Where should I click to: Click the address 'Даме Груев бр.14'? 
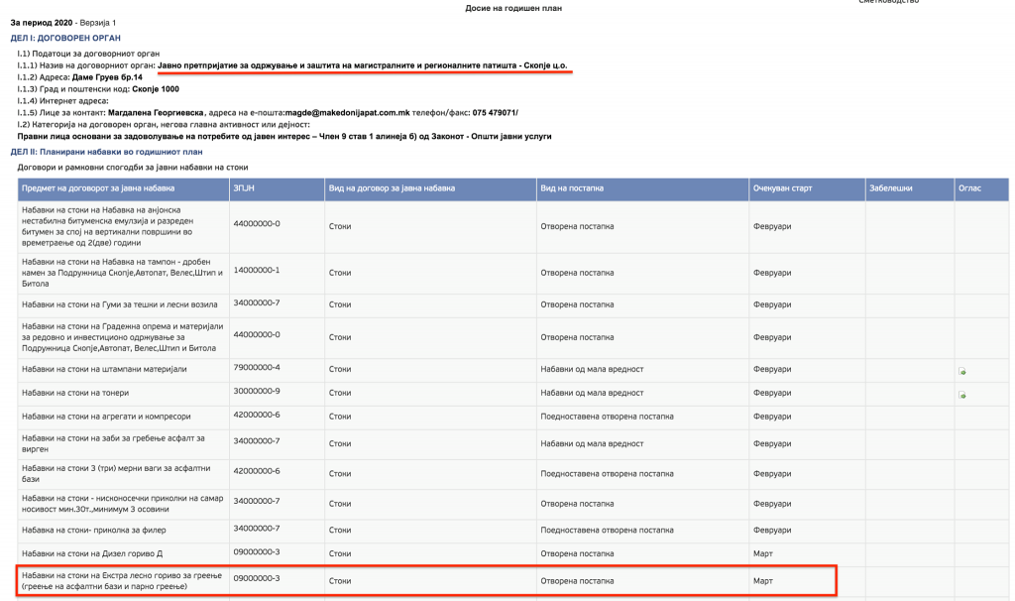coord(107,77)
